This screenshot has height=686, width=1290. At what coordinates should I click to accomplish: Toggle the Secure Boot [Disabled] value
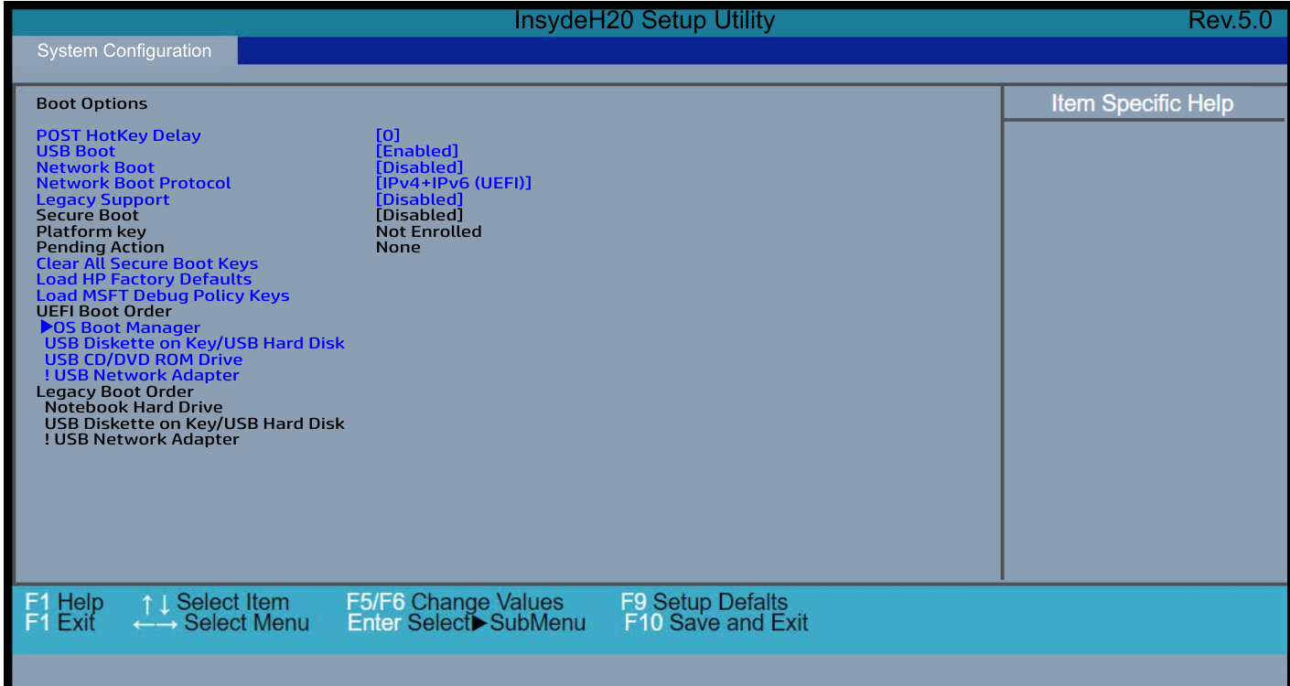pyautogui.click(x=420, y=215)
